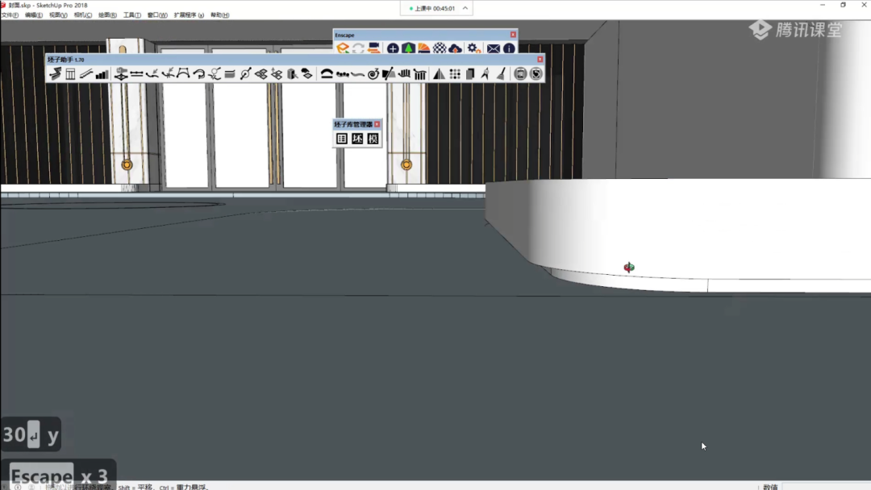Open Enscape settings gears icon
The image size is (871, 490).
(x=473, y=49)
